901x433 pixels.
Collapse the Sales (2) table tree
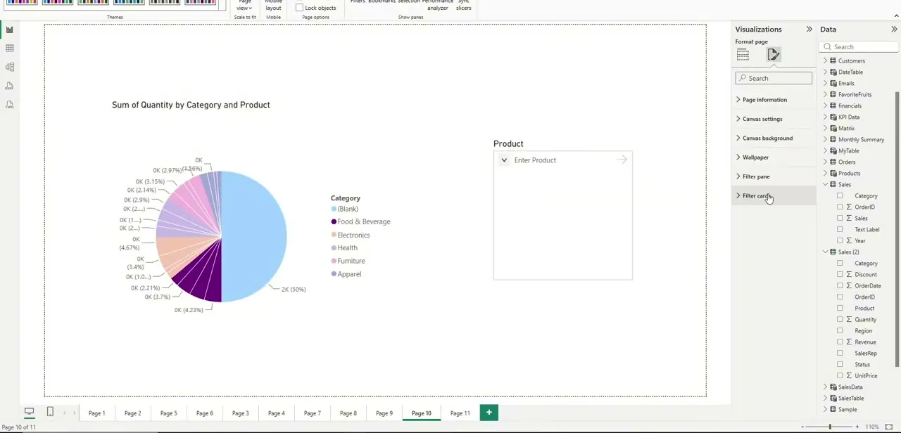[826, 252]
